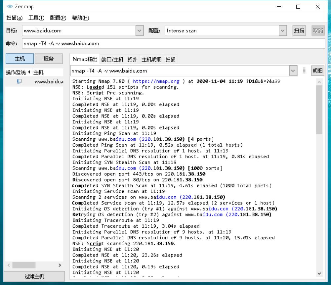Start scan with the 扫描 button
Viewport: 331px width, 285px height.
(x=299, y=31)
